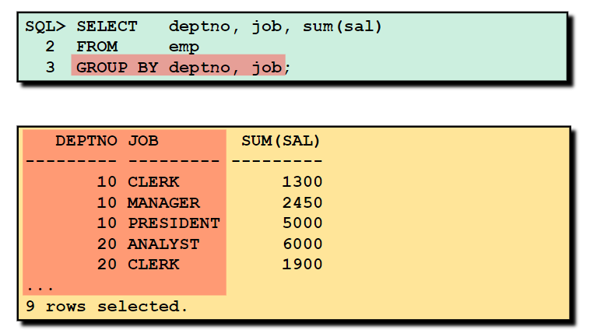
Task: Click the salary sum 5000
Action: 302,223
